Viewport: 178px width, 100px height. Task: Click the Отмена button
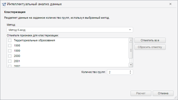163,93
